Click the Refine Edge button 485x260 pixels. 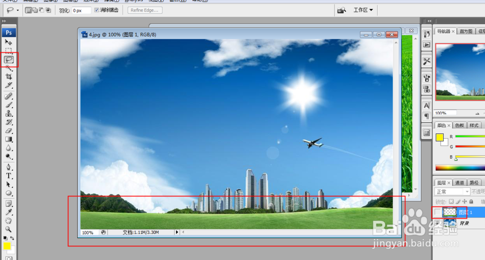145,10
